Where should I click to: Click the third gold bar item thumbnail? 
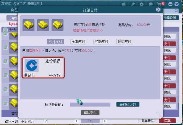[x=58, y=25]
